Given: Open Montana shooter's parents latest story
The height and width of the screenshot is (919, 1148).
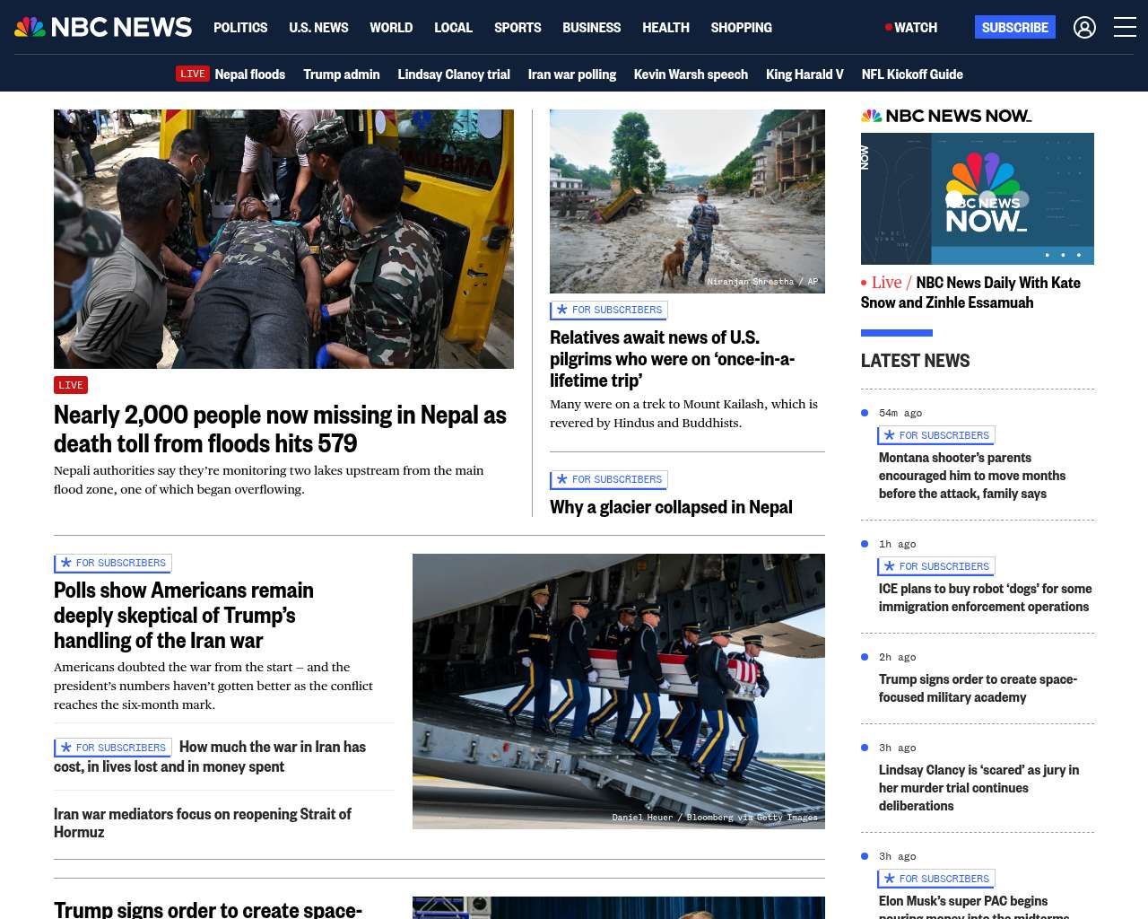Looking at the screenshot, I should (x=972, y=476).
